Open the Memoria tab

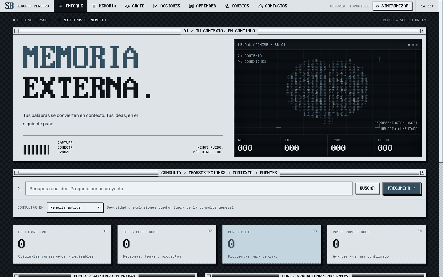click(x=104, y=6)
